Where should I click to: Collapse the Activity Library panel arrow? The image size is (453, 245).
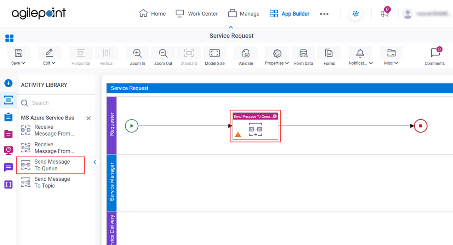tap(94, 162)
